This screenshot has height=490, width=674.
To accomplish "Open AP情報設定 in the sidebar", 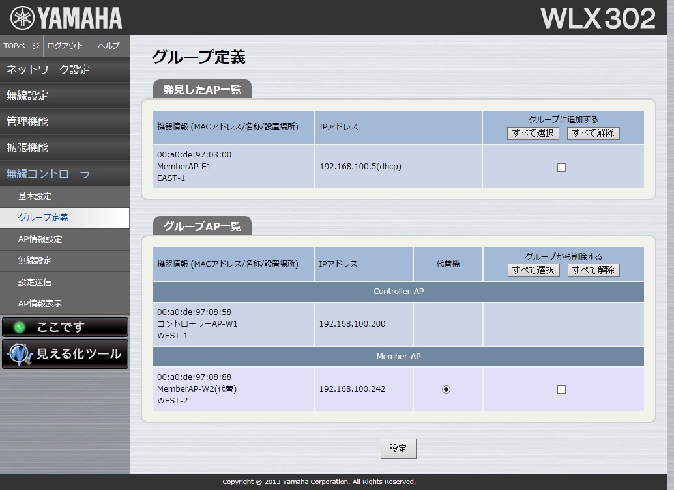I will [65, 239].
